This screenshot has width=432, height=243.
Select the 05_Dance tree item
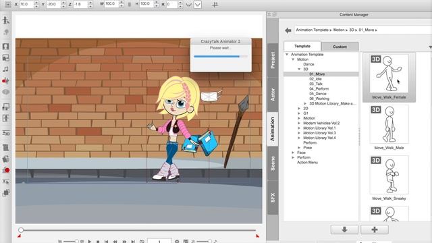(318, 94)
